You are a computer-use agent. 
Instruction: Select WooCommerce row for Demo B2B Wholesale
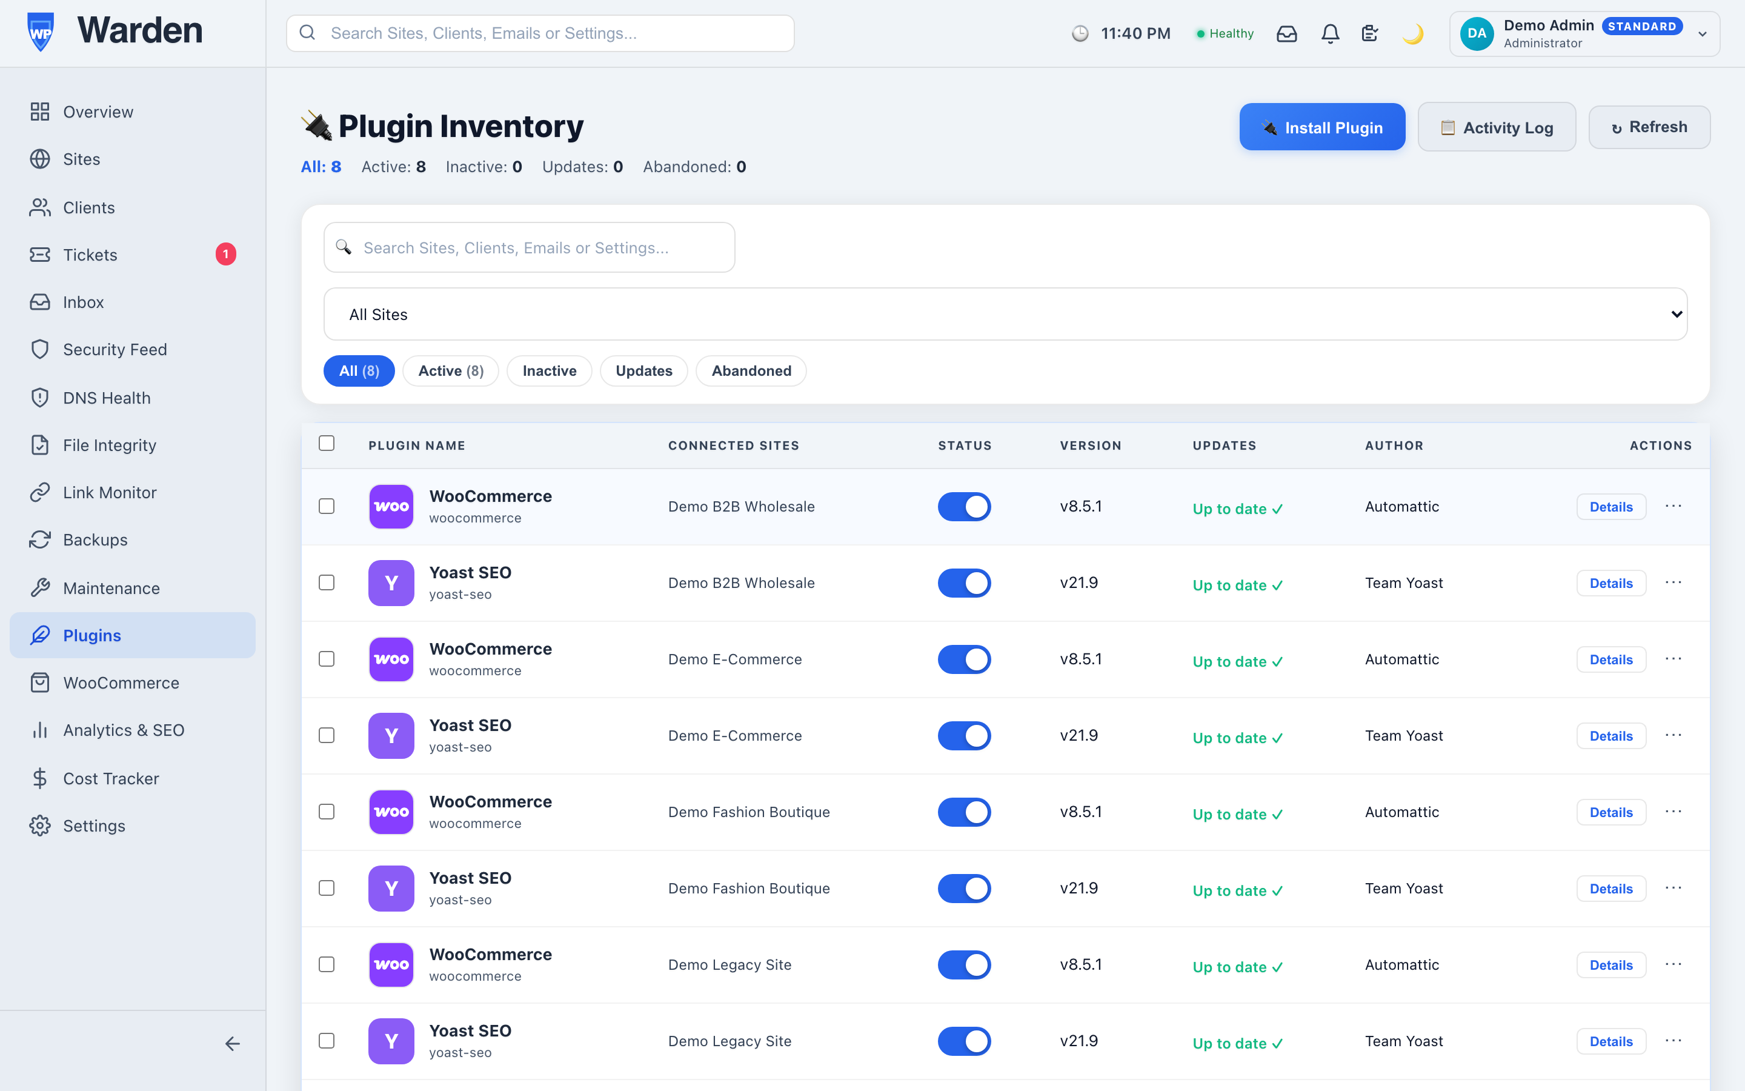tap(327, 507)
